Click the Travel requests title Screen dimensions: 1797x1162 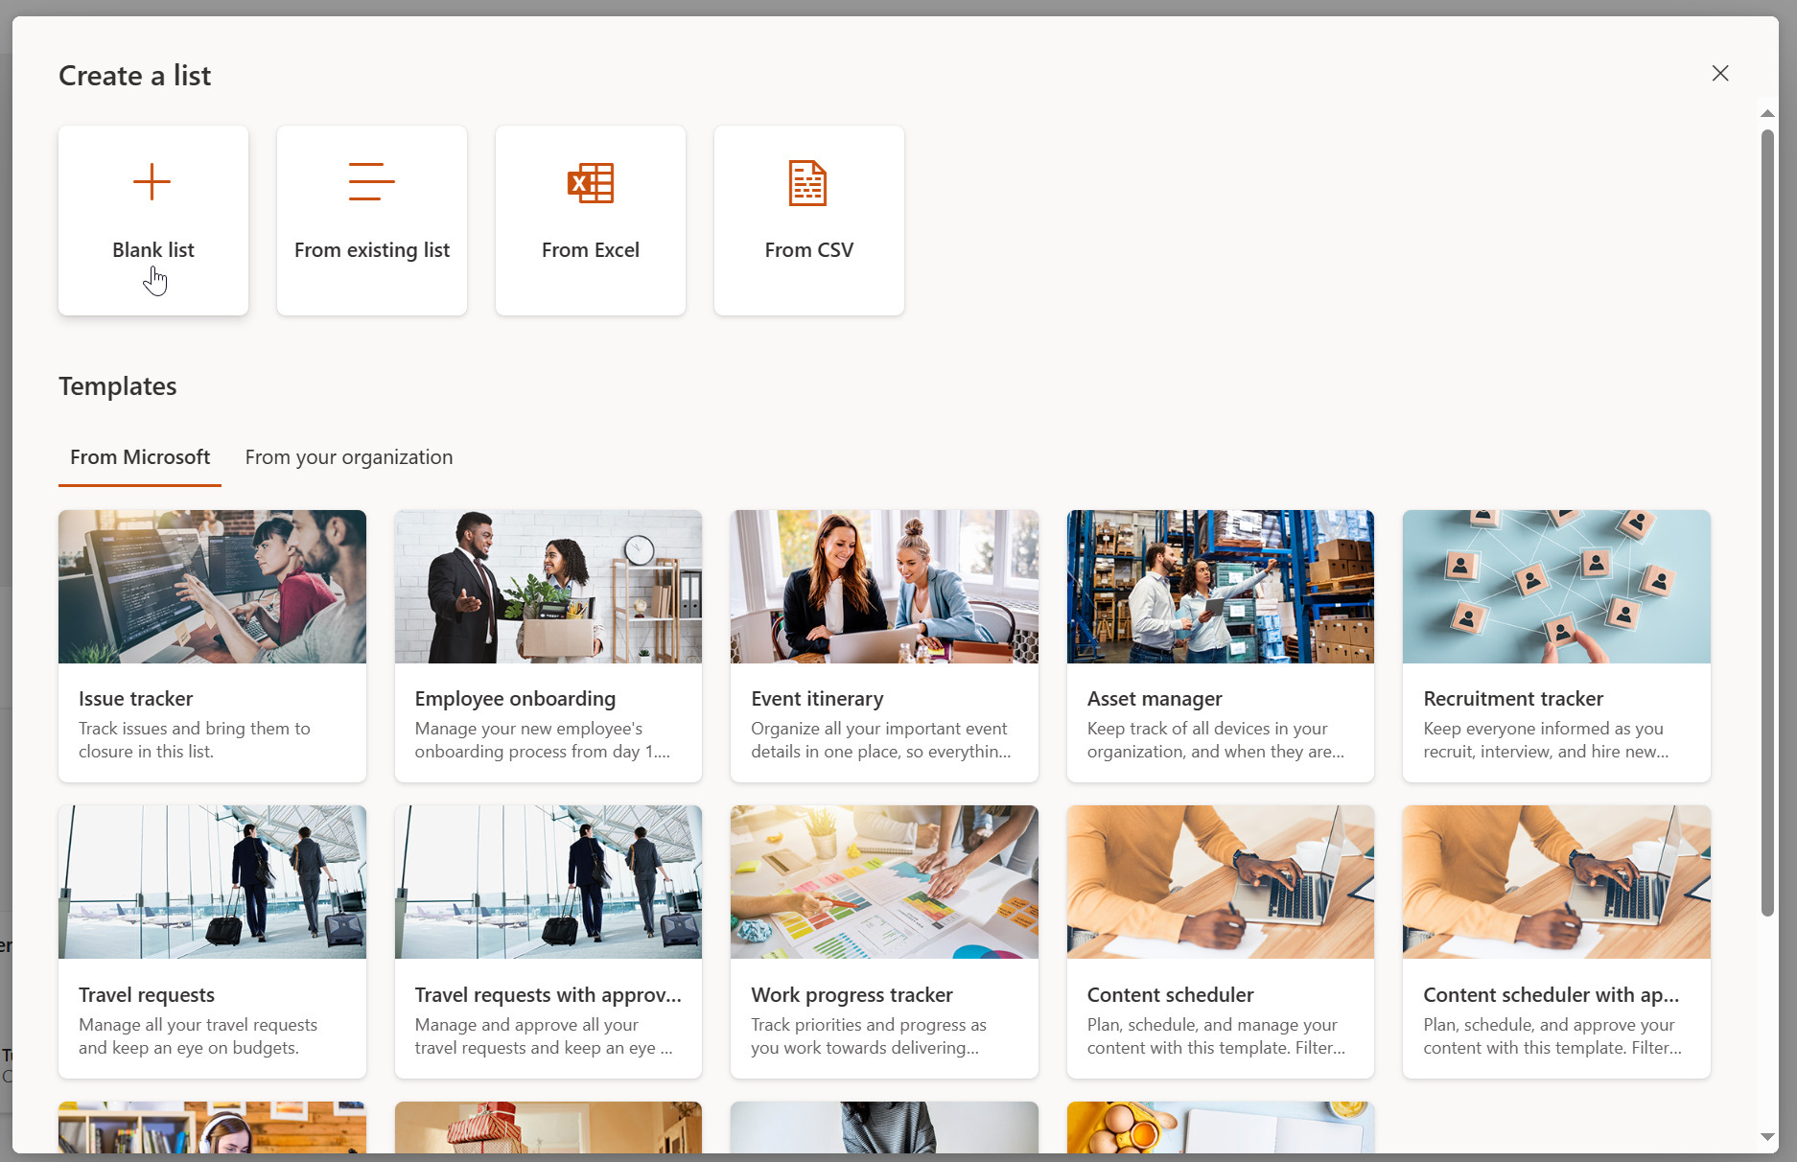(x=147, y=995)
